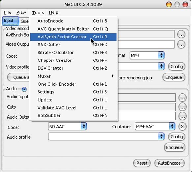Open the ND AAC codec dropdown
Image resolution: width=192 pixels, height=172 pixels.
coord(68,126)
